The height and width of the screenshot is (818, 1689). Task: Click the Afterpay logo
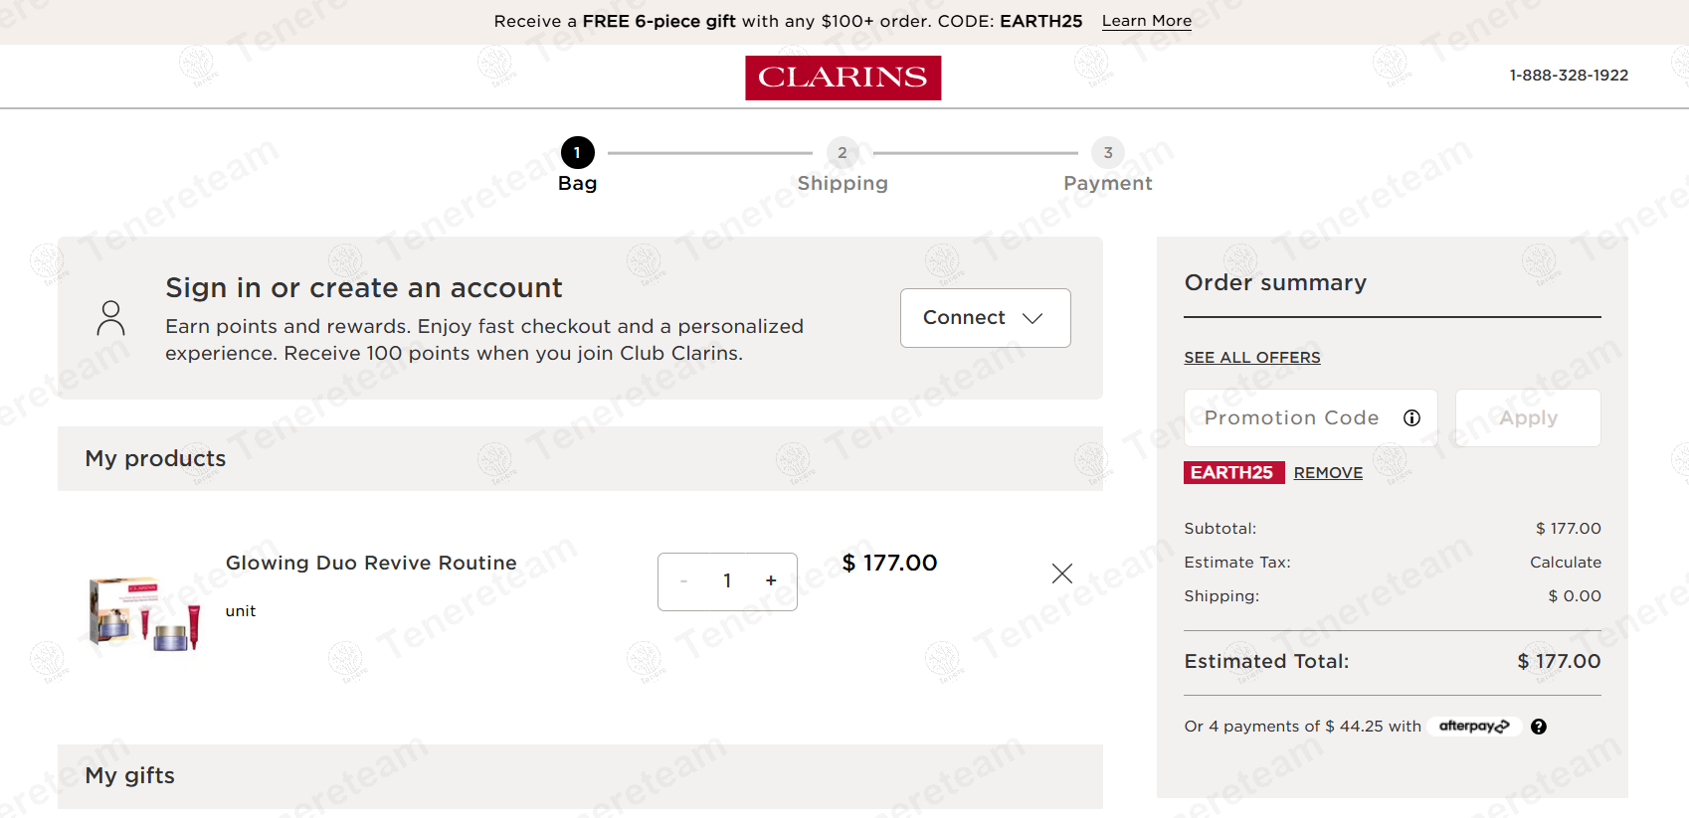[1474, 727]
